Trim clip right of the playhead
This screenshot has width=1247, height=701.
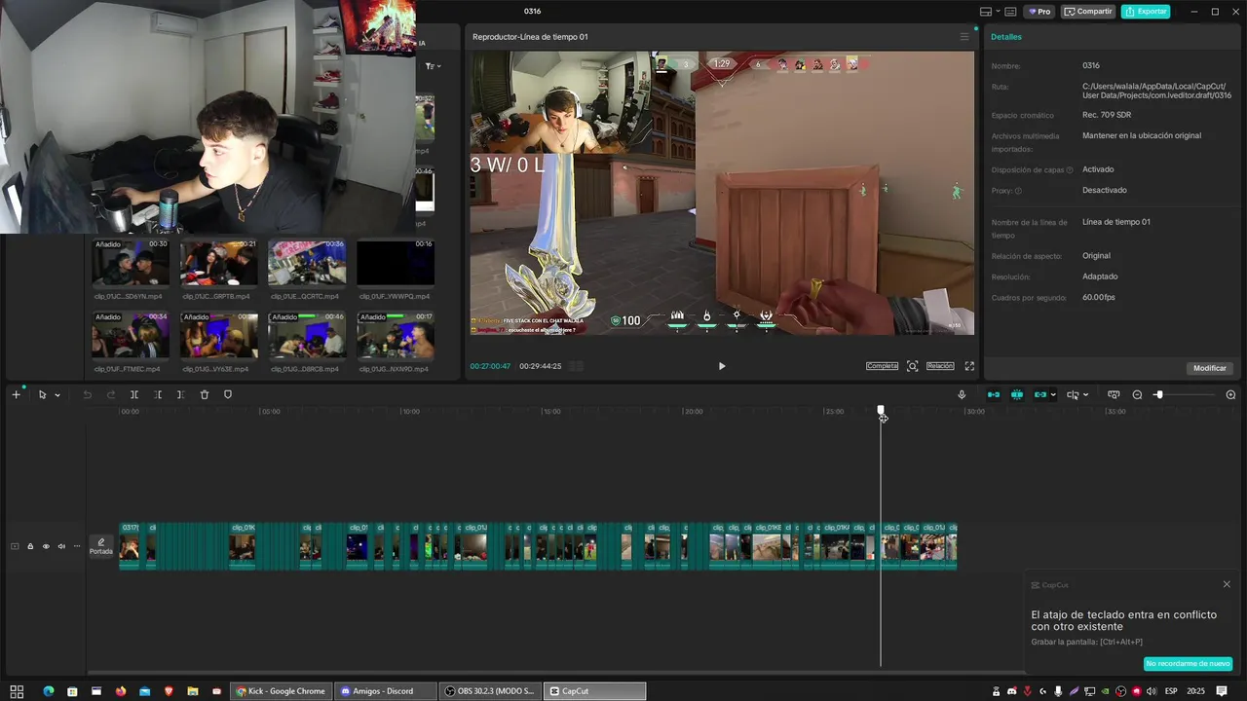point(180,394)
